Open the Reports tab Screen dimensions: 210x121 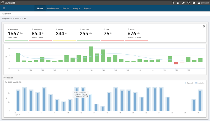[88, 8]
